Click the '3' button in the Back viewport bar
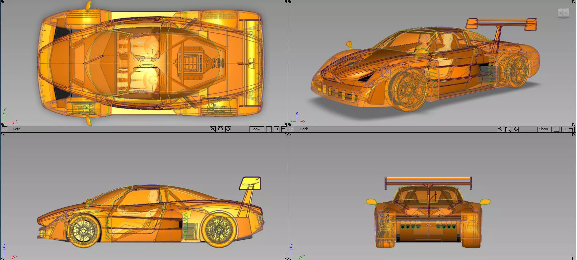The height and width of the screenshot is (260, 577). [564, 129]
